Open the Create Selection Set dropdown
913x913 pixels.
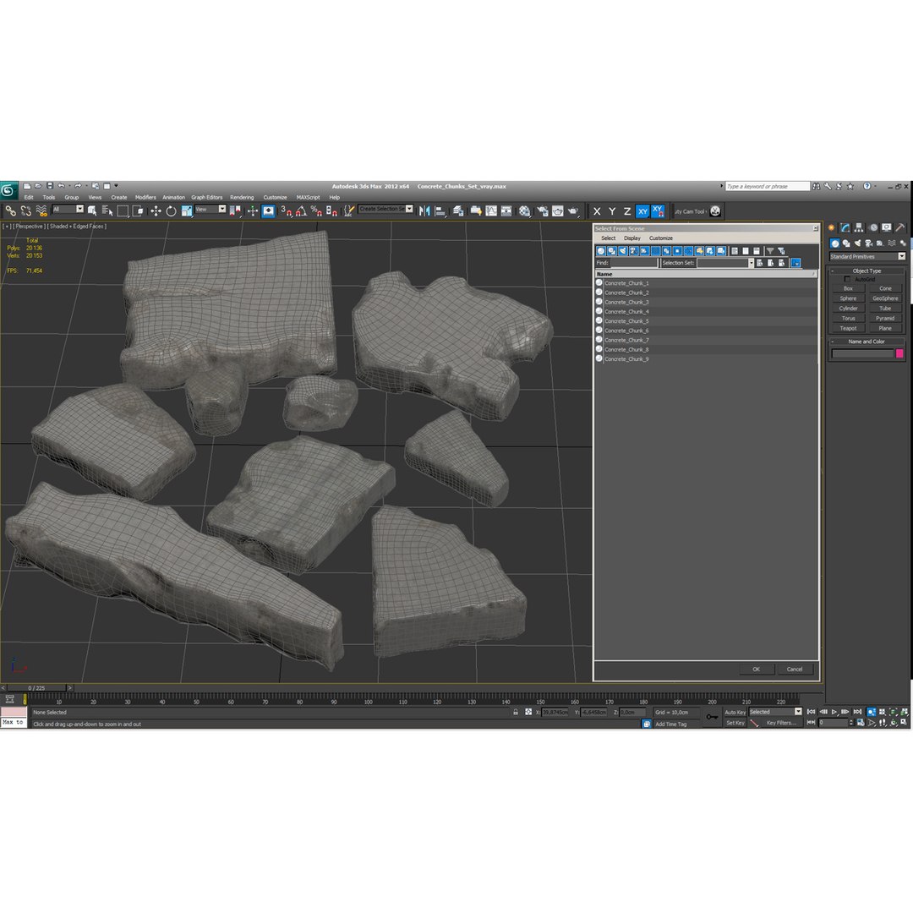tap(385, 209)
